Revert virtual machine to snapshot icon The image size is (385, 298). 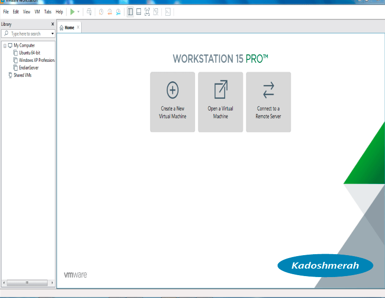tap(110, 12)
